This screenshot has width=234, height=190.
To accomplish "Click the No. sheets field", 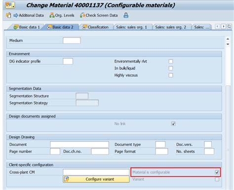I will (x=209, y=152).
